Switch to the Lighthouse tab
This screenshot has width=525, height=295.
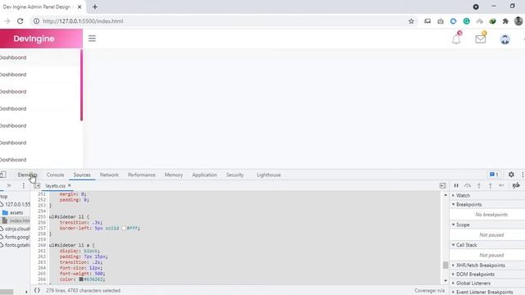coord(268,175)
